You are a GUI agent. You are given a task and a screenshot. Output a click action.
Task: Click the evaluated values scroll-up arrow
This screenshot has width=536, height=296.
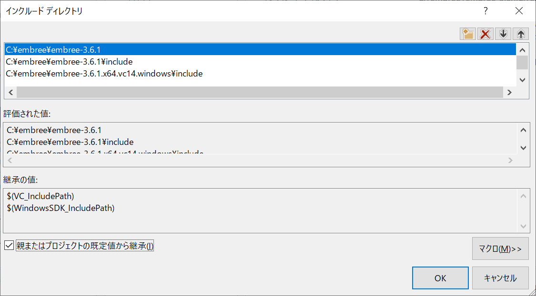point(523,130)
